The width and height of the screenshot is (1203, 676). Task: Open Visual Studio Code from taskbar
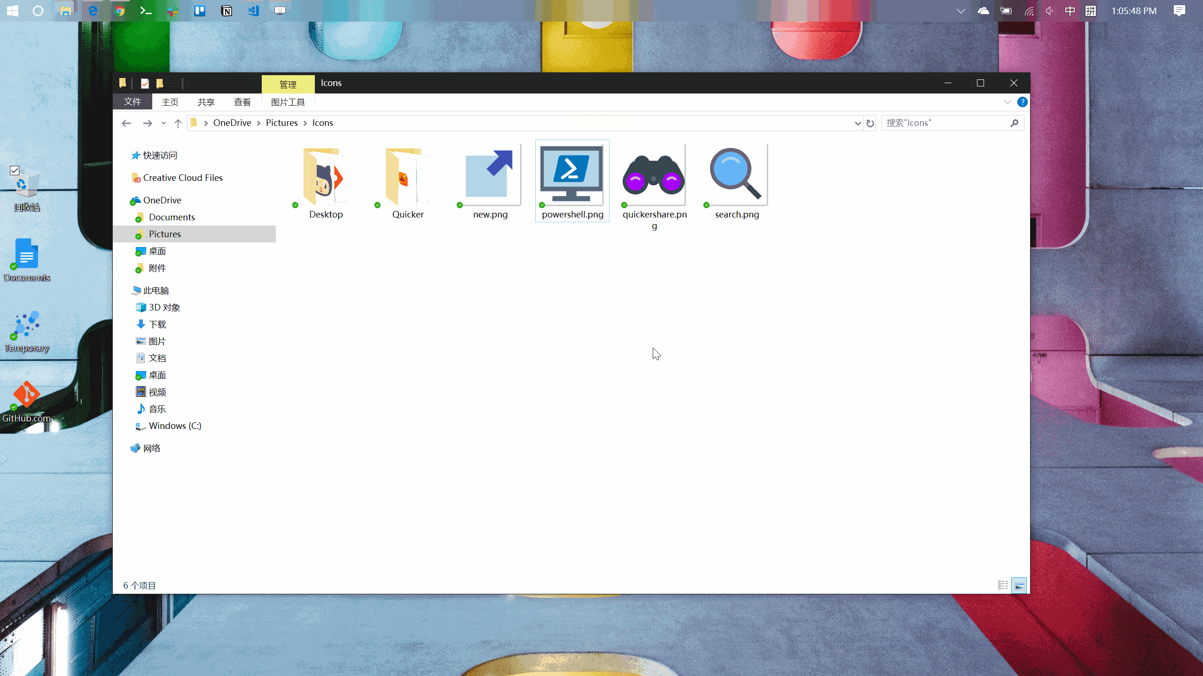(x=253, y=10)
